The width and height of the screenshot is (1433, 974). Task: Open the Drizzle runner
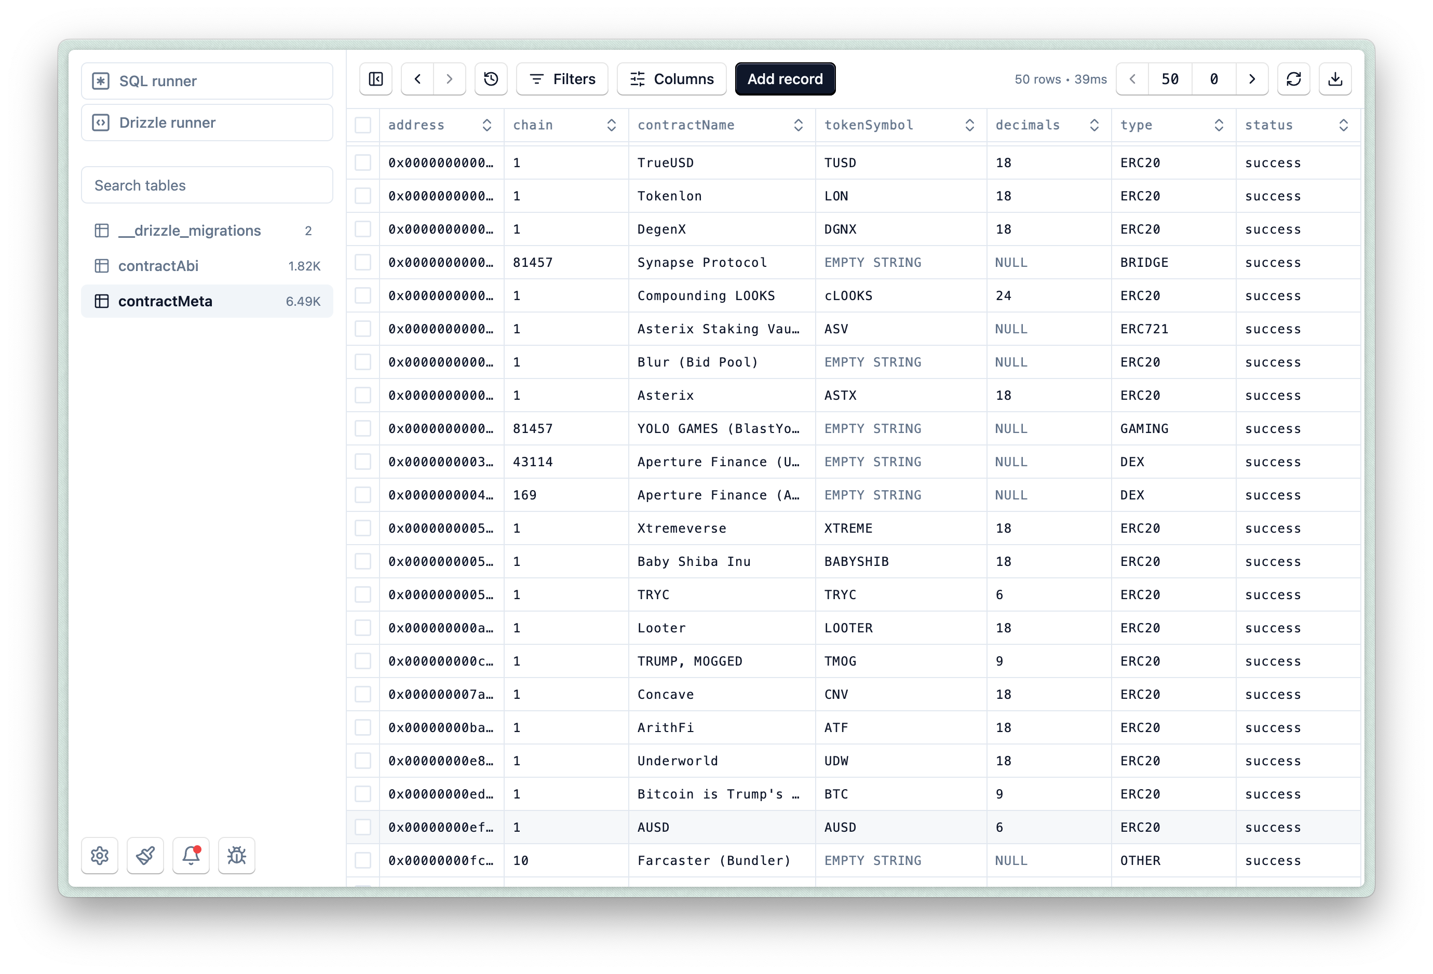click(207, 123)
